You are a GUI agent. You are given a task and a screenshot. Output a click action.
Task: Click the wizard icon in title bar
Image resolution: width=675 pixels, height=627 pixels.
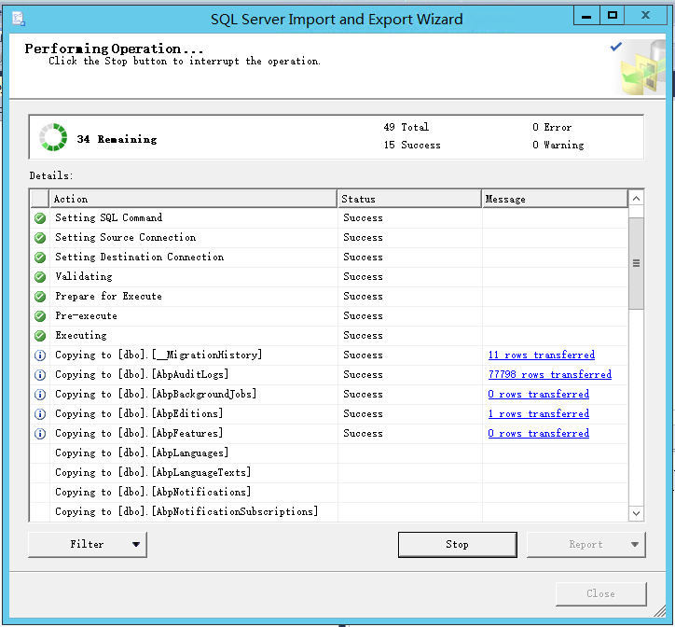[x=18, y=19]
